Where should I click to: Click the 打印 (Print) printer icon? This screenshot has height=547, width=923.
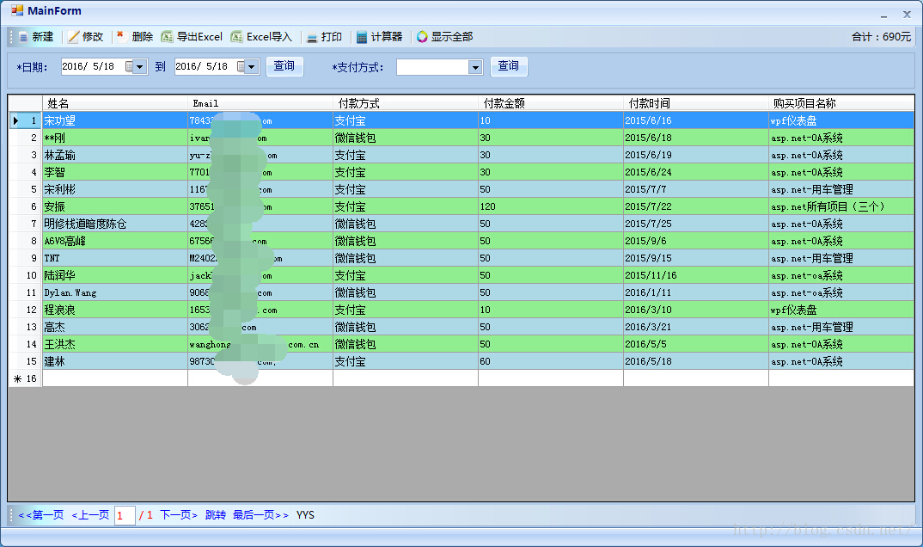click(x=312, y=38)
